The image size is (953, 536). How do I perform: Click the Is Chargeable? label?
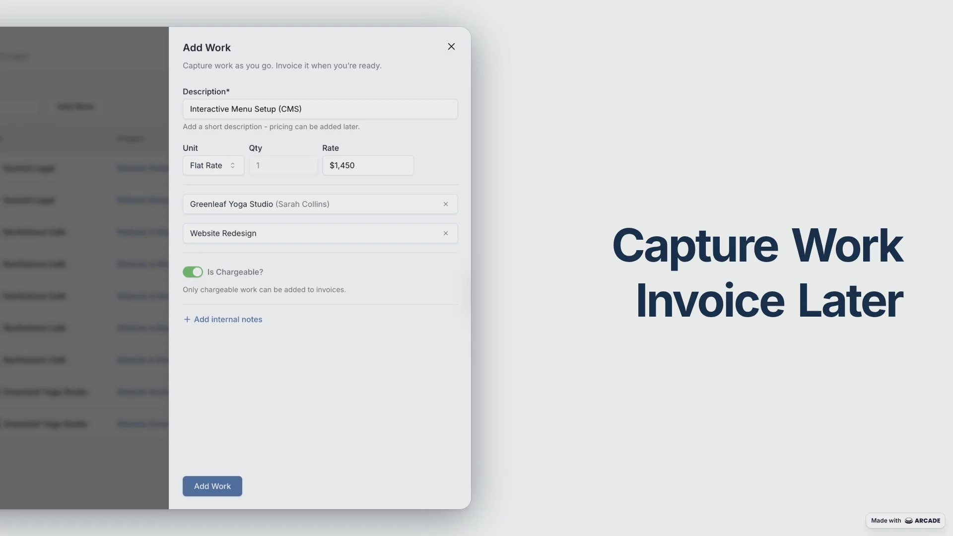point(235,272)
